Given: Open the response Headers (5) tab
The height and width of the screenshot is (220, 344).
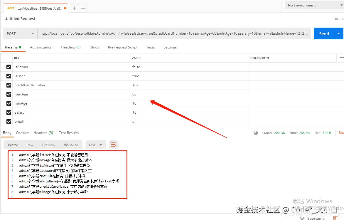Looking at the screenshot, I should pyautogui.click(x=43, y=132).
